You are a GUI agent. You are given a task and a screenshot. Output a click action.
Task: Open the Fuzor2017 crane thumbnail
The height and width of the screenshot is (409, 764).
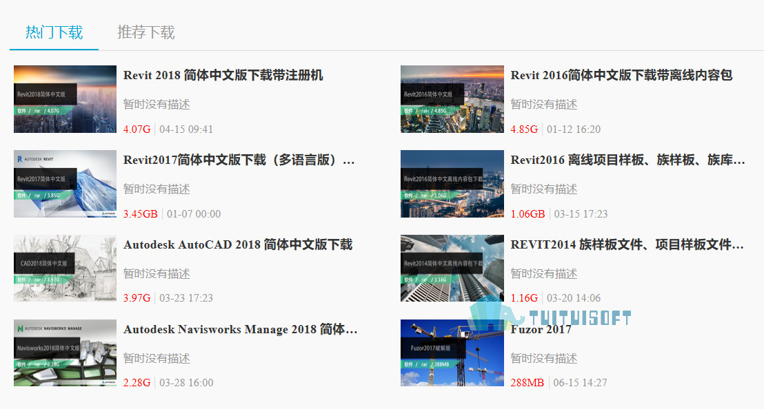(x=452, y=353)
